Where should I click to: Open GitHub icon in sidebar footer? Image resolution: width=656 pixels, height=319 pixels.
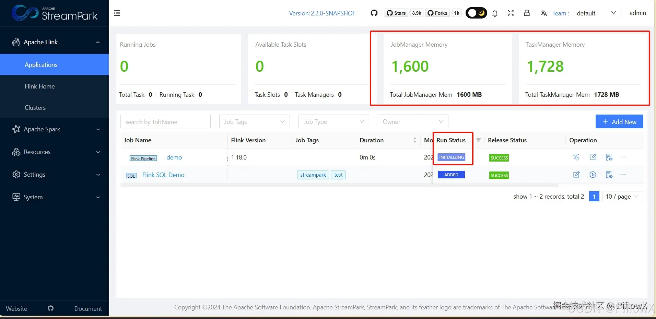pos(50,308)
